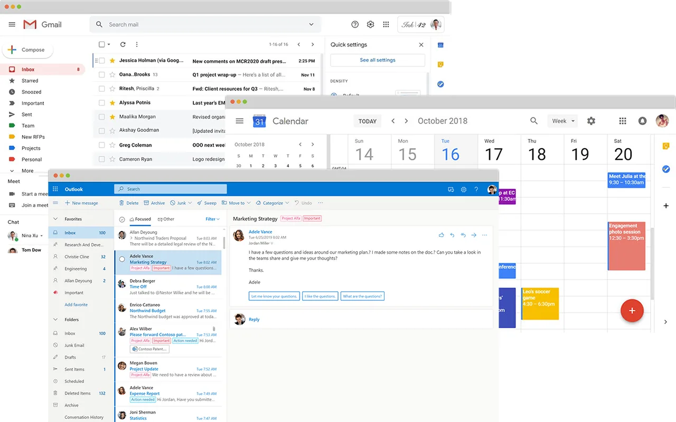Open Starred label in Gmail sidebar
Screen dimensions: 676x422
[30, 81]
